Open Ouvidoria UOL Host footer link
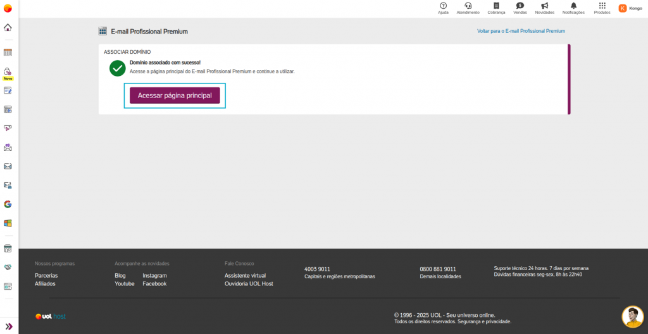The width and height of the screenshot is (648, 334). (x=249, y=283)
